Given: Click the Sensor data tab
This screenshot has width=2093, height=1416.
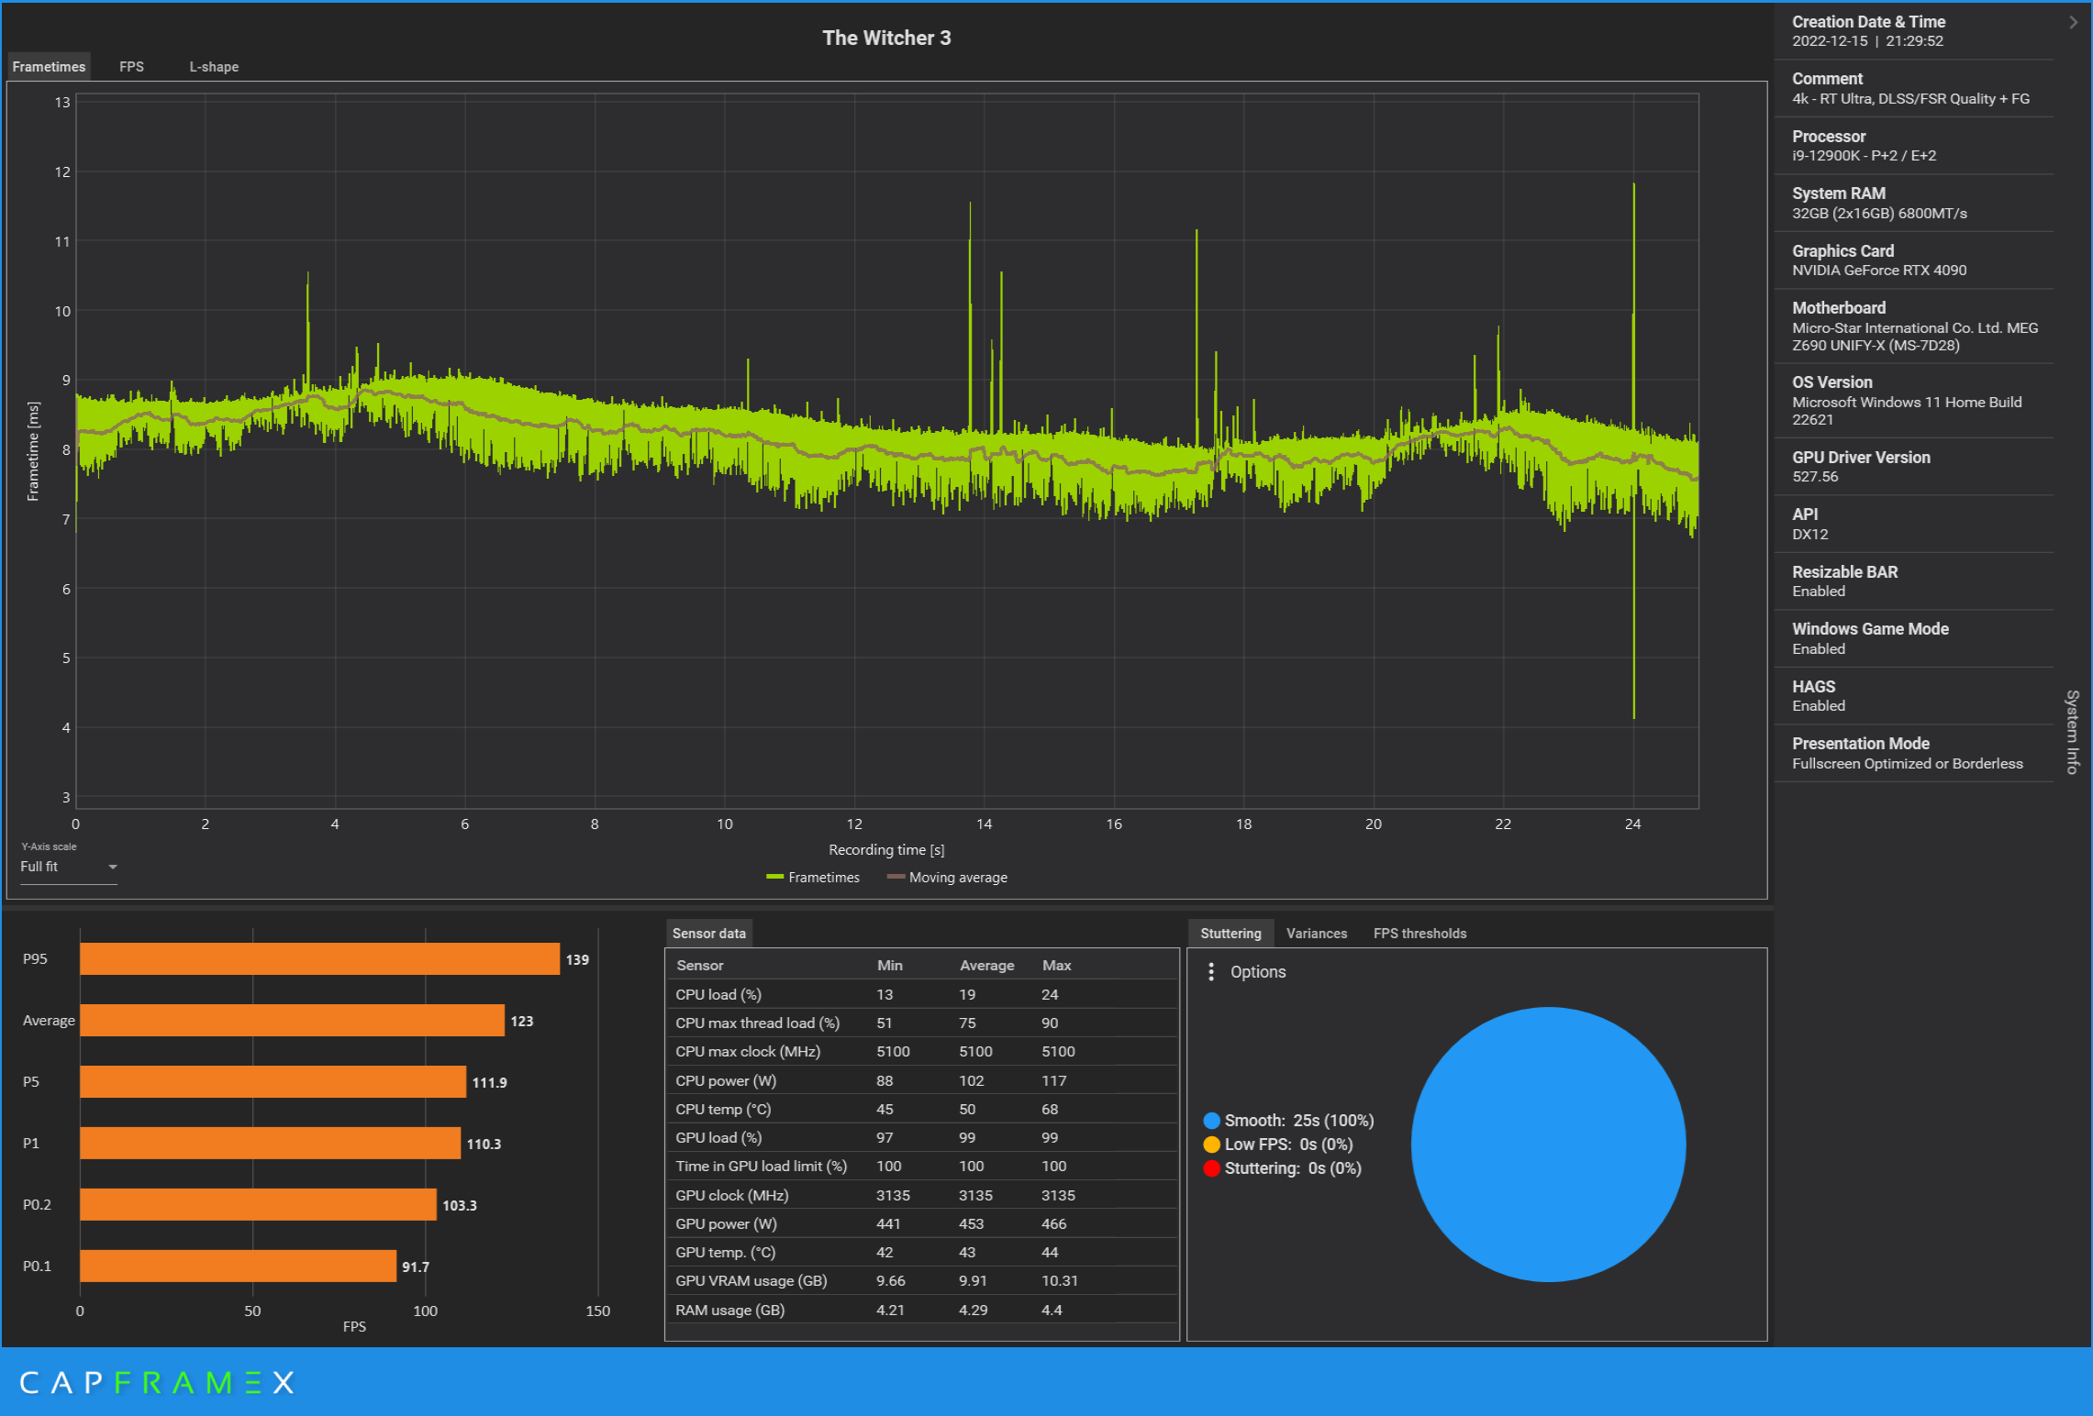Looking at the screenshot, I should [x=708, y=934].
